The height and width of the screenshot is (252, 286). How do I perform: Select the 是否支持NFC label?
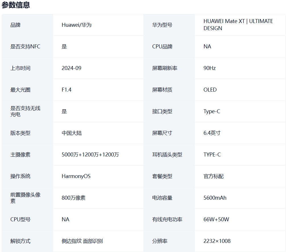pyautogui.click(x=25, y=46)
